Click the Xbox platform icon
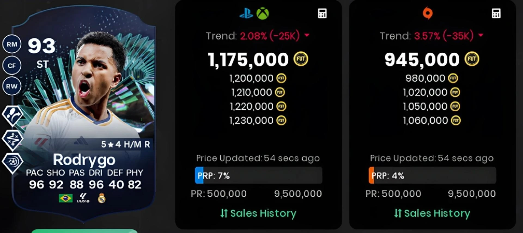Image resolution: width=523 pixels, height=233 pixels. (263, 13)
